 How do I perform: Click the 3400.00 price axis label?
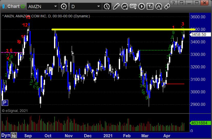(x=198, y=42)
